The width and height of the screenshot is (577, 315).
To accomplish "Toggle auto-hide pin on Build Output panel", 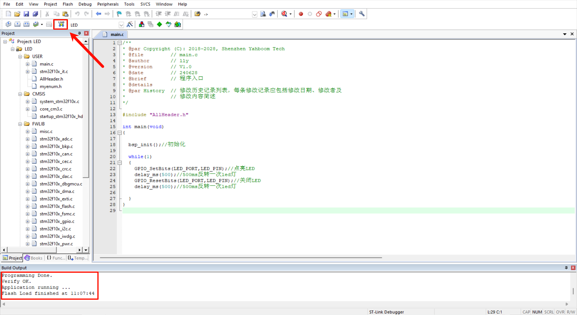I will 566,268.
